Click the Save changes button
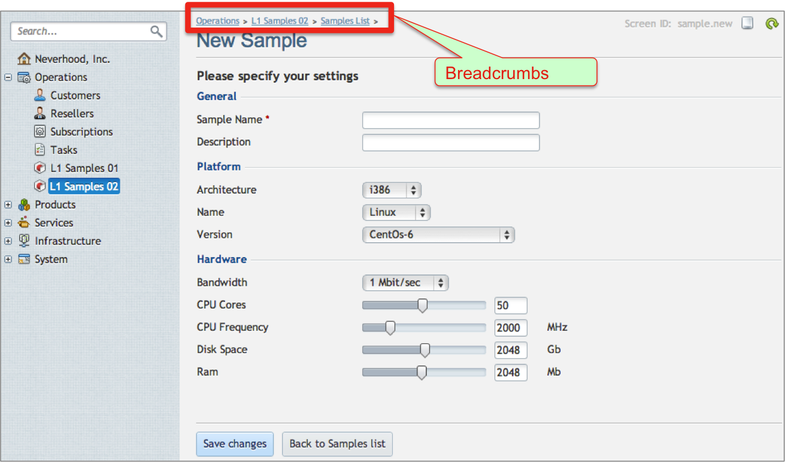Image resolution: width=785 pixels, height=462 pixels. click(235, 444)
